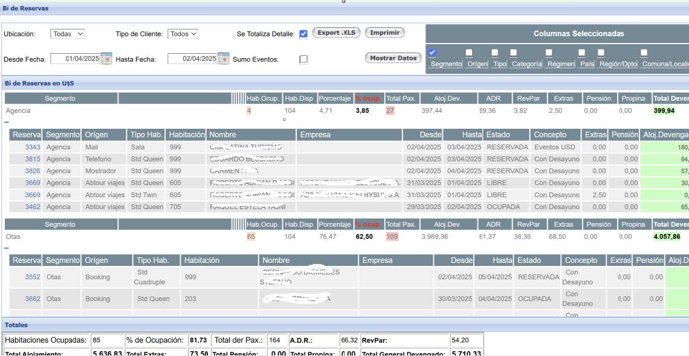Collapse the Otas segment detail

(x=7, y=248)
